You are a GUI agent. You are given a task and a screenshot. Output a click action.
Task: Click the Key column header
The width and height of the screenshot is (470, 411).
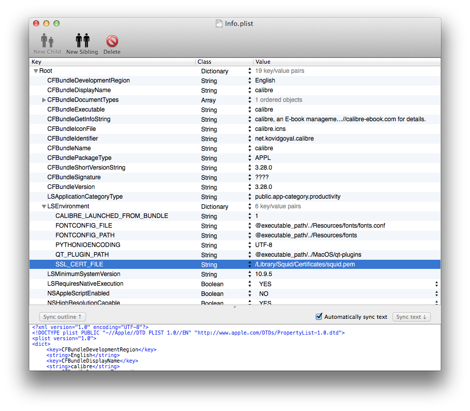(102, 62)
